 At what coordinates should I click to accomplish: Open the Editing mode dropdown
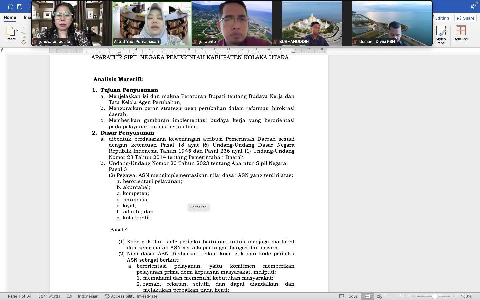441,18
